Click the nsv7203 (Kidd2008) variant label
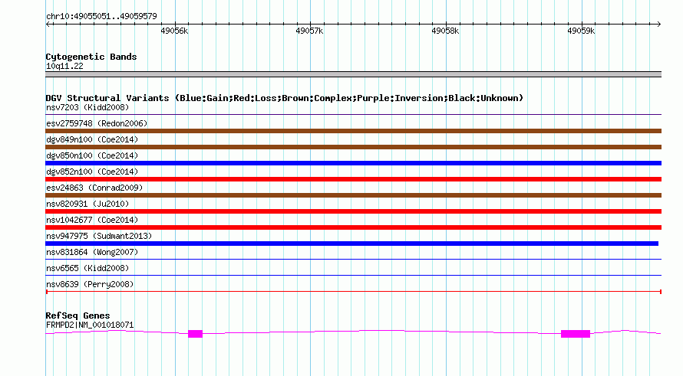The image size is (683, 376). point(87,107)
